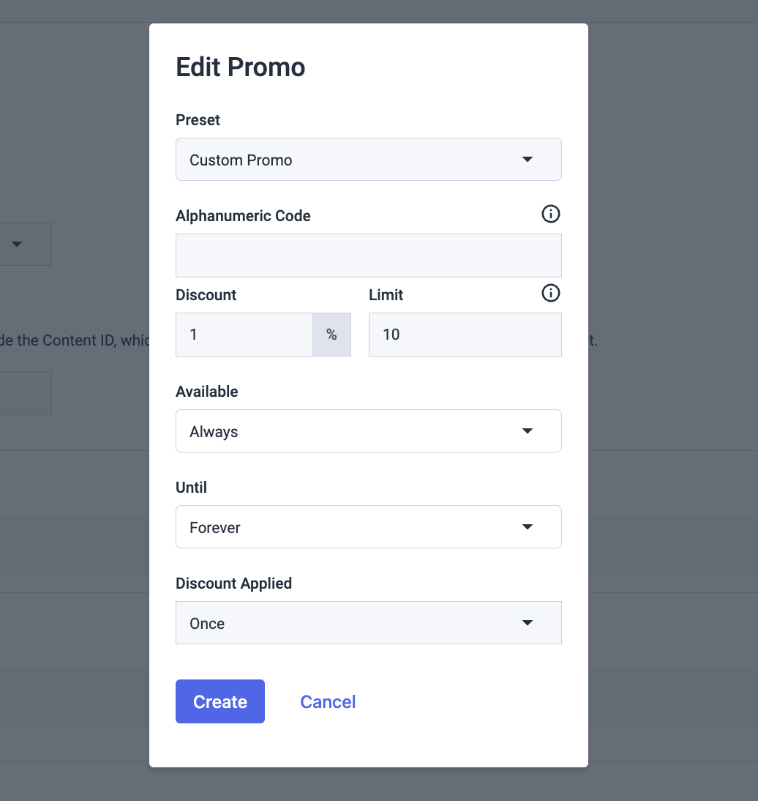Screen dimensions: 758x801
Task: Open the Forever until dropdown
Action: [369, 526]
